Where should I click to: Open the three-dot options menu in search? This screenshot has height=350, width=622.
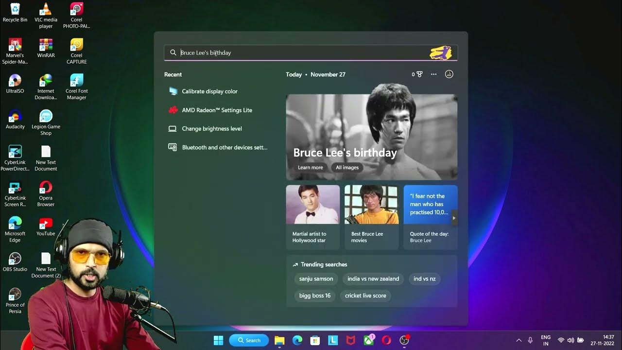click(434, 74)
